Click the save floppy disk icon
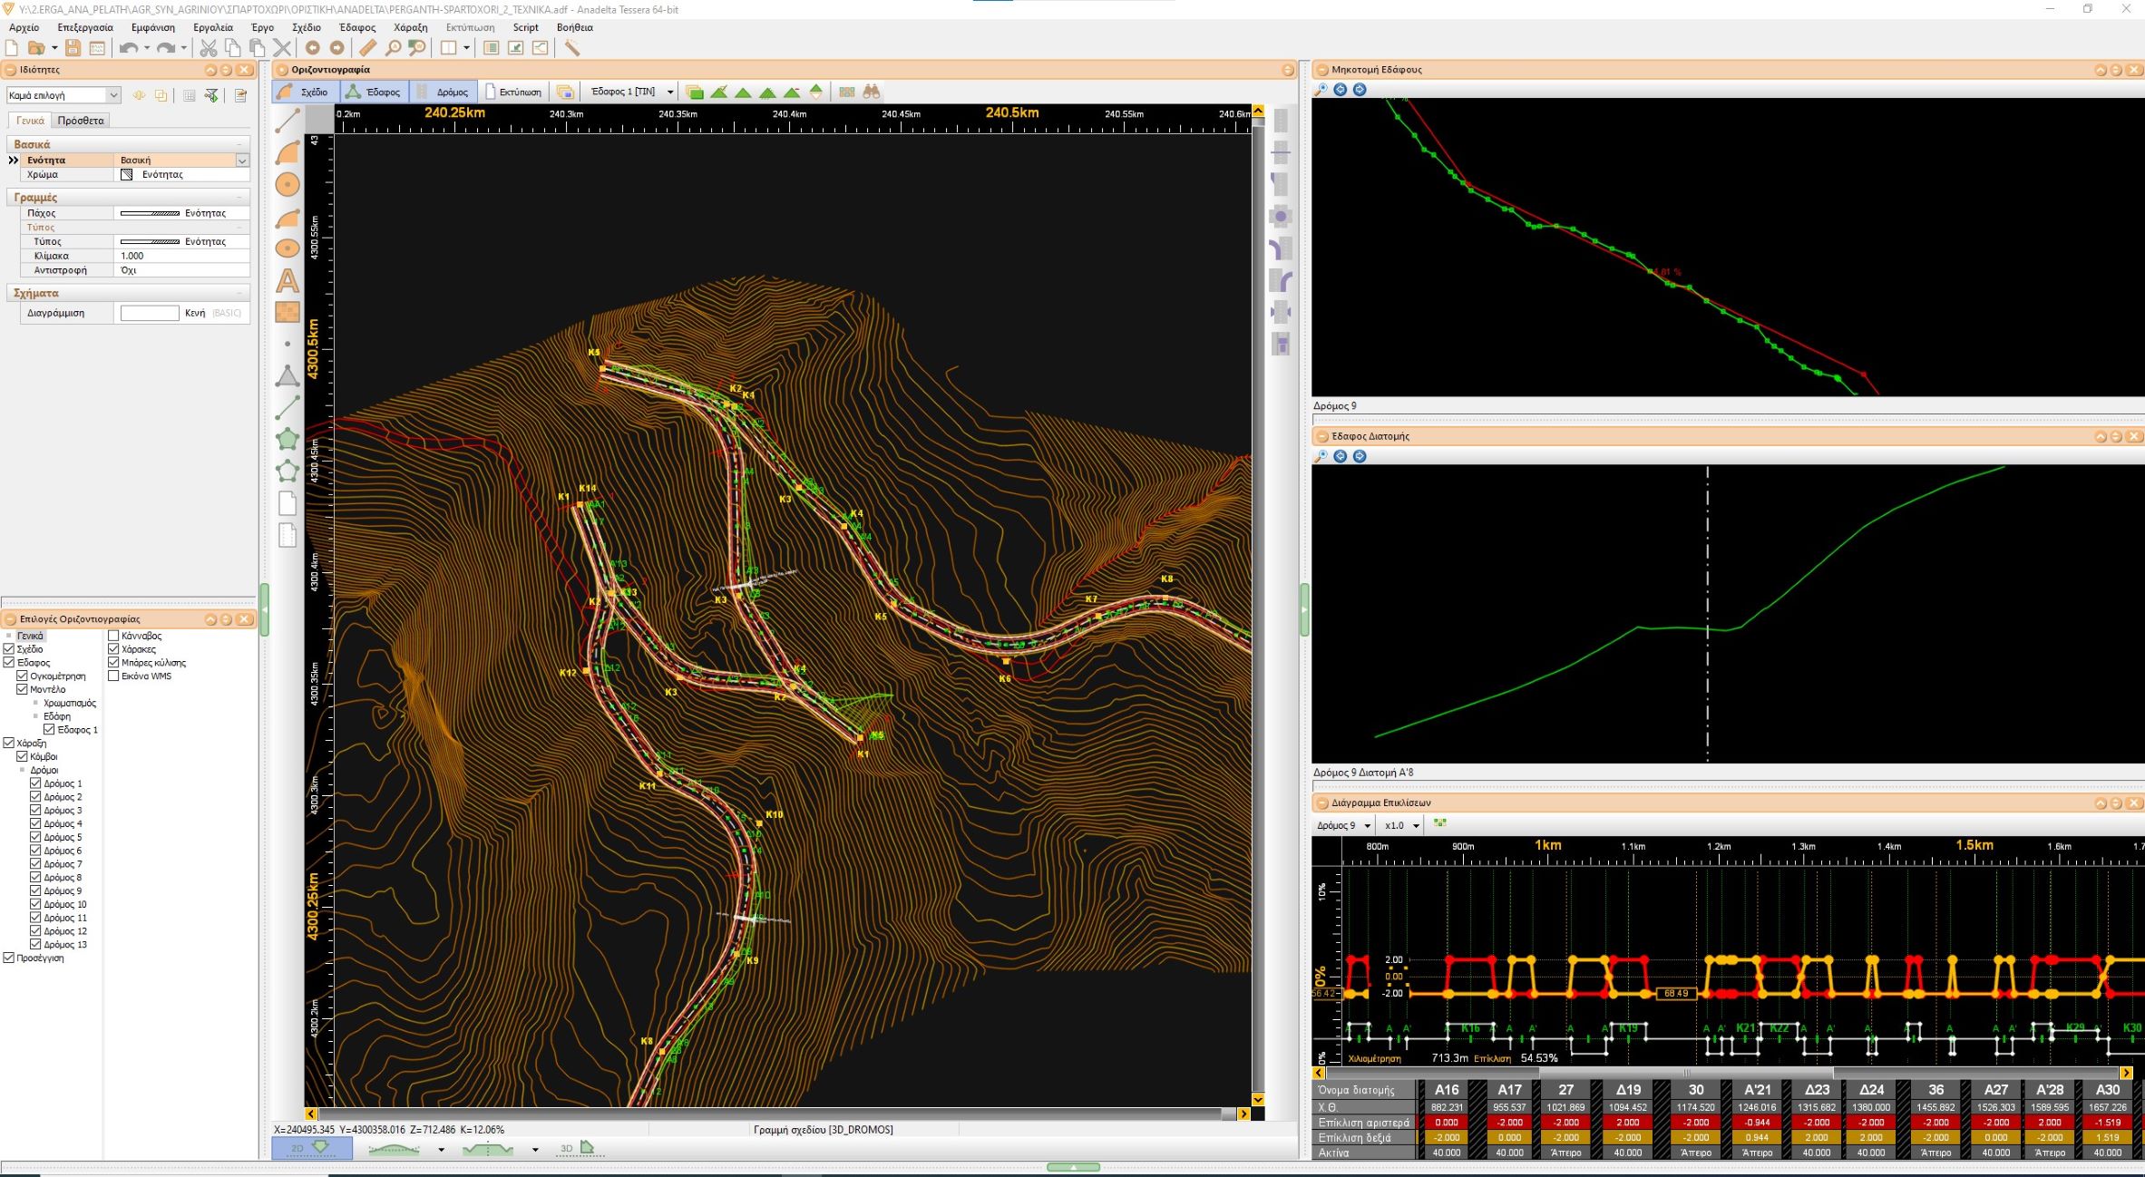Screen dimensions: 2145x1177 73,48
